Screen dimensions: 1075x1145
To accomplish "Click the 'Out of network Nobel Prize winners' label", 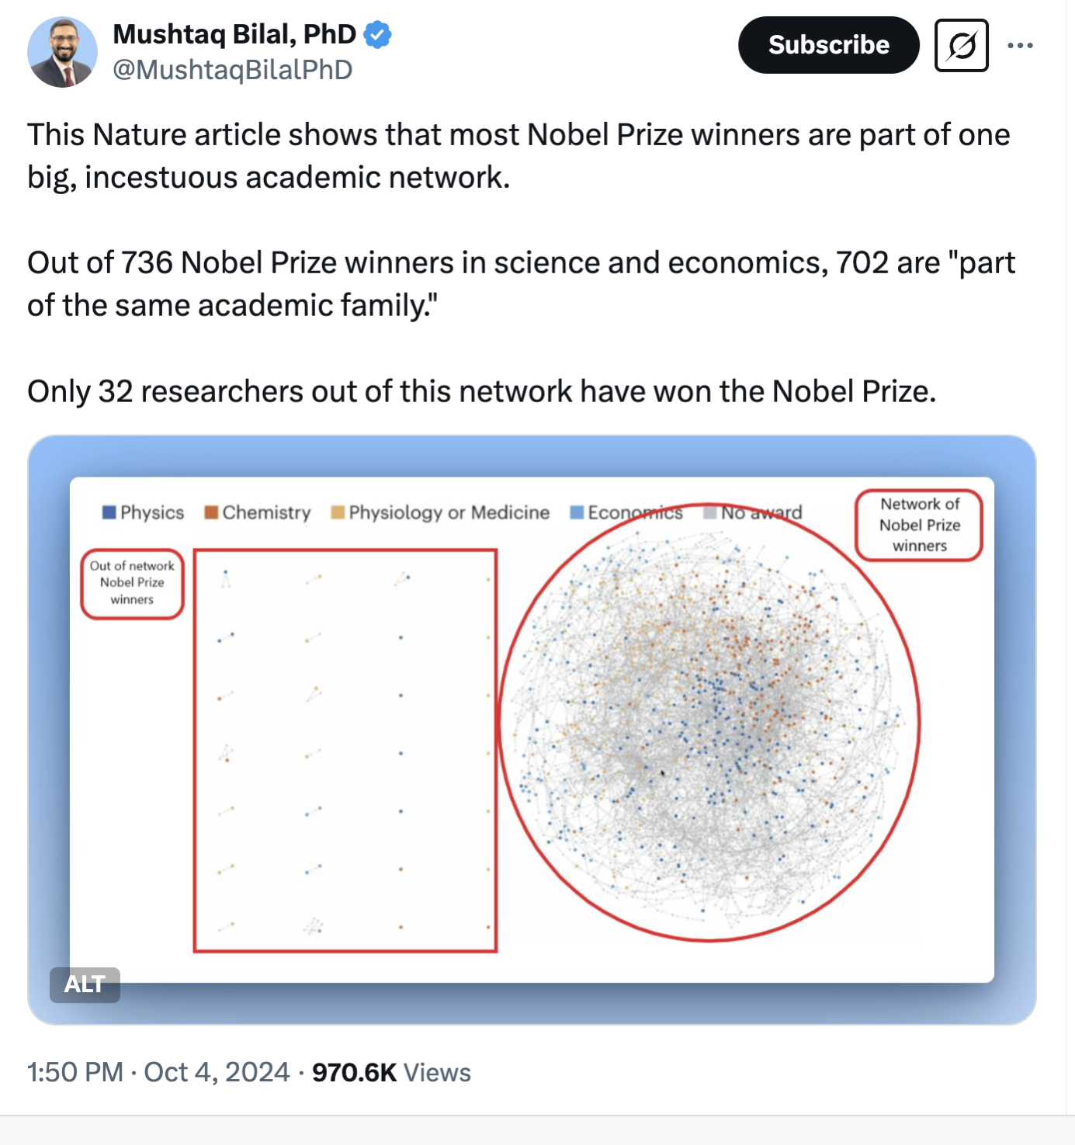I will coord(132,584).
